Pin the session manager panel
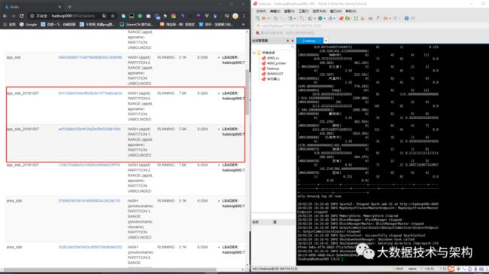 tap(287, 41)
